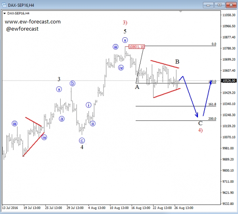Click the 13 Jul 2016 date label
Screen dimensions: 238x214
pos(10,208)
